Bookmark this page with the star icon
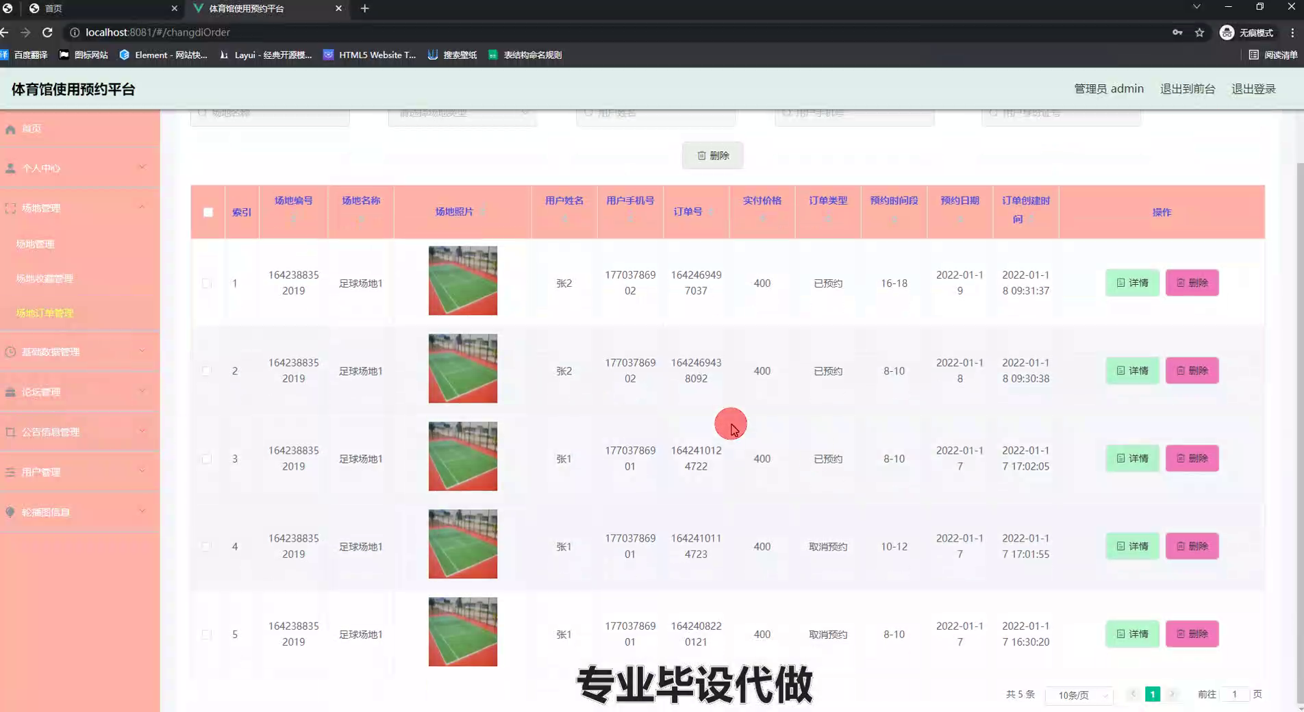1304x712 pixels. (x=1199, y=32)
